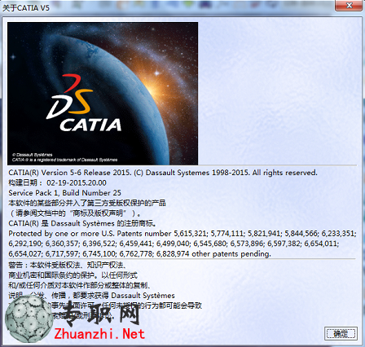Click the 专知网 watermark characters
The height and width of the screenshot is (347, 365).
101,313
